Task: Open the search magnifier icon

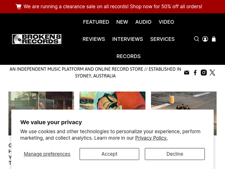Action: click(x=196, y=39)
